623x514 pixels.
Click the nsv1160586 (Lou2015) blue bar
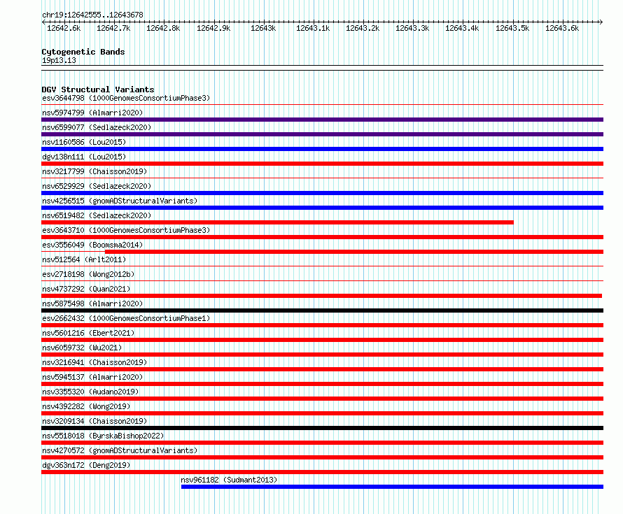[x=322, y=149]
